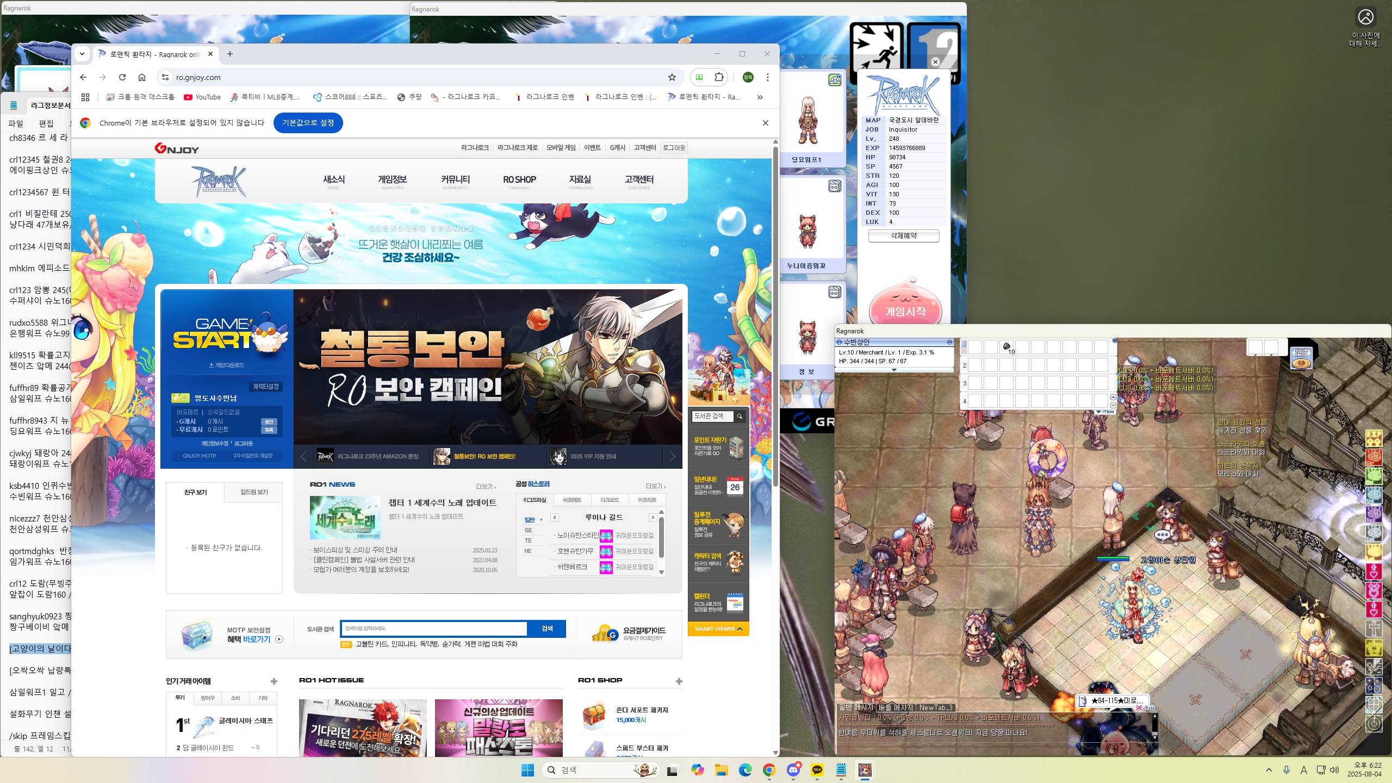1392x783 pixels.
Task: Expand RO1 SHOP plus button
Action: [679, 681]
